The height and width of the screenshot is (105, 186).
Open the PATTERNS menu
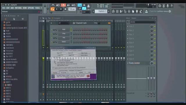tap(18, 8)
